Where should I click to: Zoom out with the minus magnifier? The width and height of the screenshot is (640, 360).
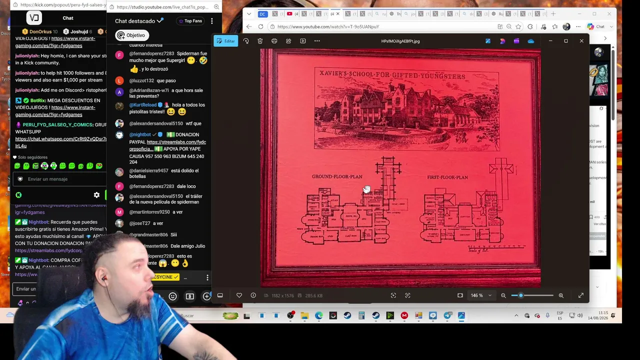(503, 295)
